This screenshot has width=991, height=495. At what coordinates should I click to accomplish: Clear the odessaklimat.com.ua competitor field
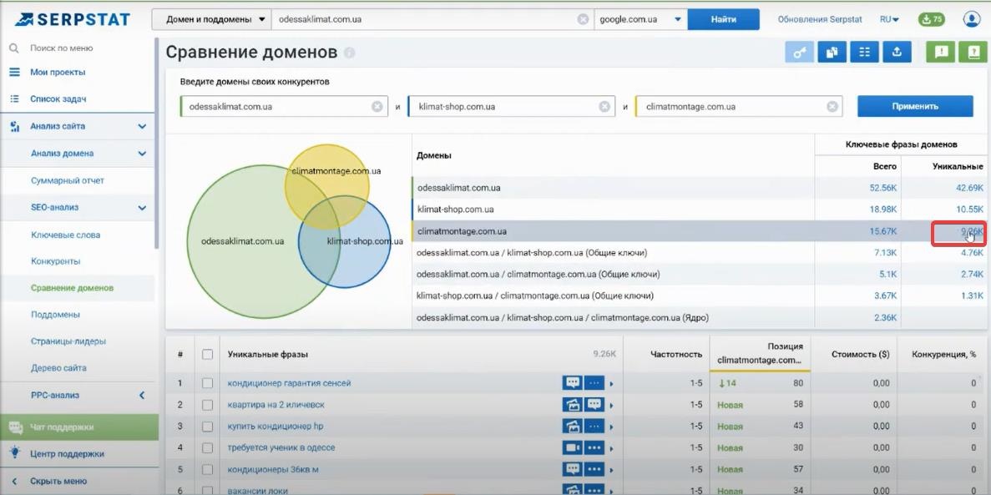pos(377,106)
